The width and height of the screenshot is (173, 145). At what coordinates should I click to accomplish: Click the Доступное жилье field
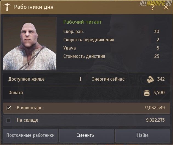[45, 79]
